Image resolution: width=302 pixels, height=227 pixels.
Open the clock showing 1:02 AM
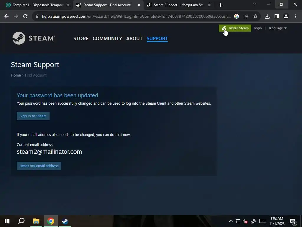tap(277, 221)
